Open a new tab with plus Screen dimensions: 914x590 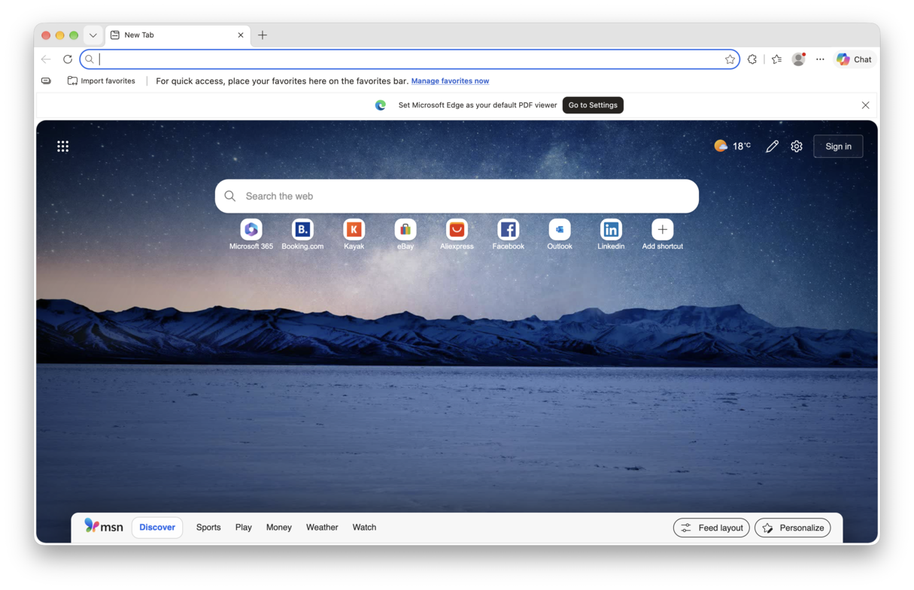tap(263, 35)
